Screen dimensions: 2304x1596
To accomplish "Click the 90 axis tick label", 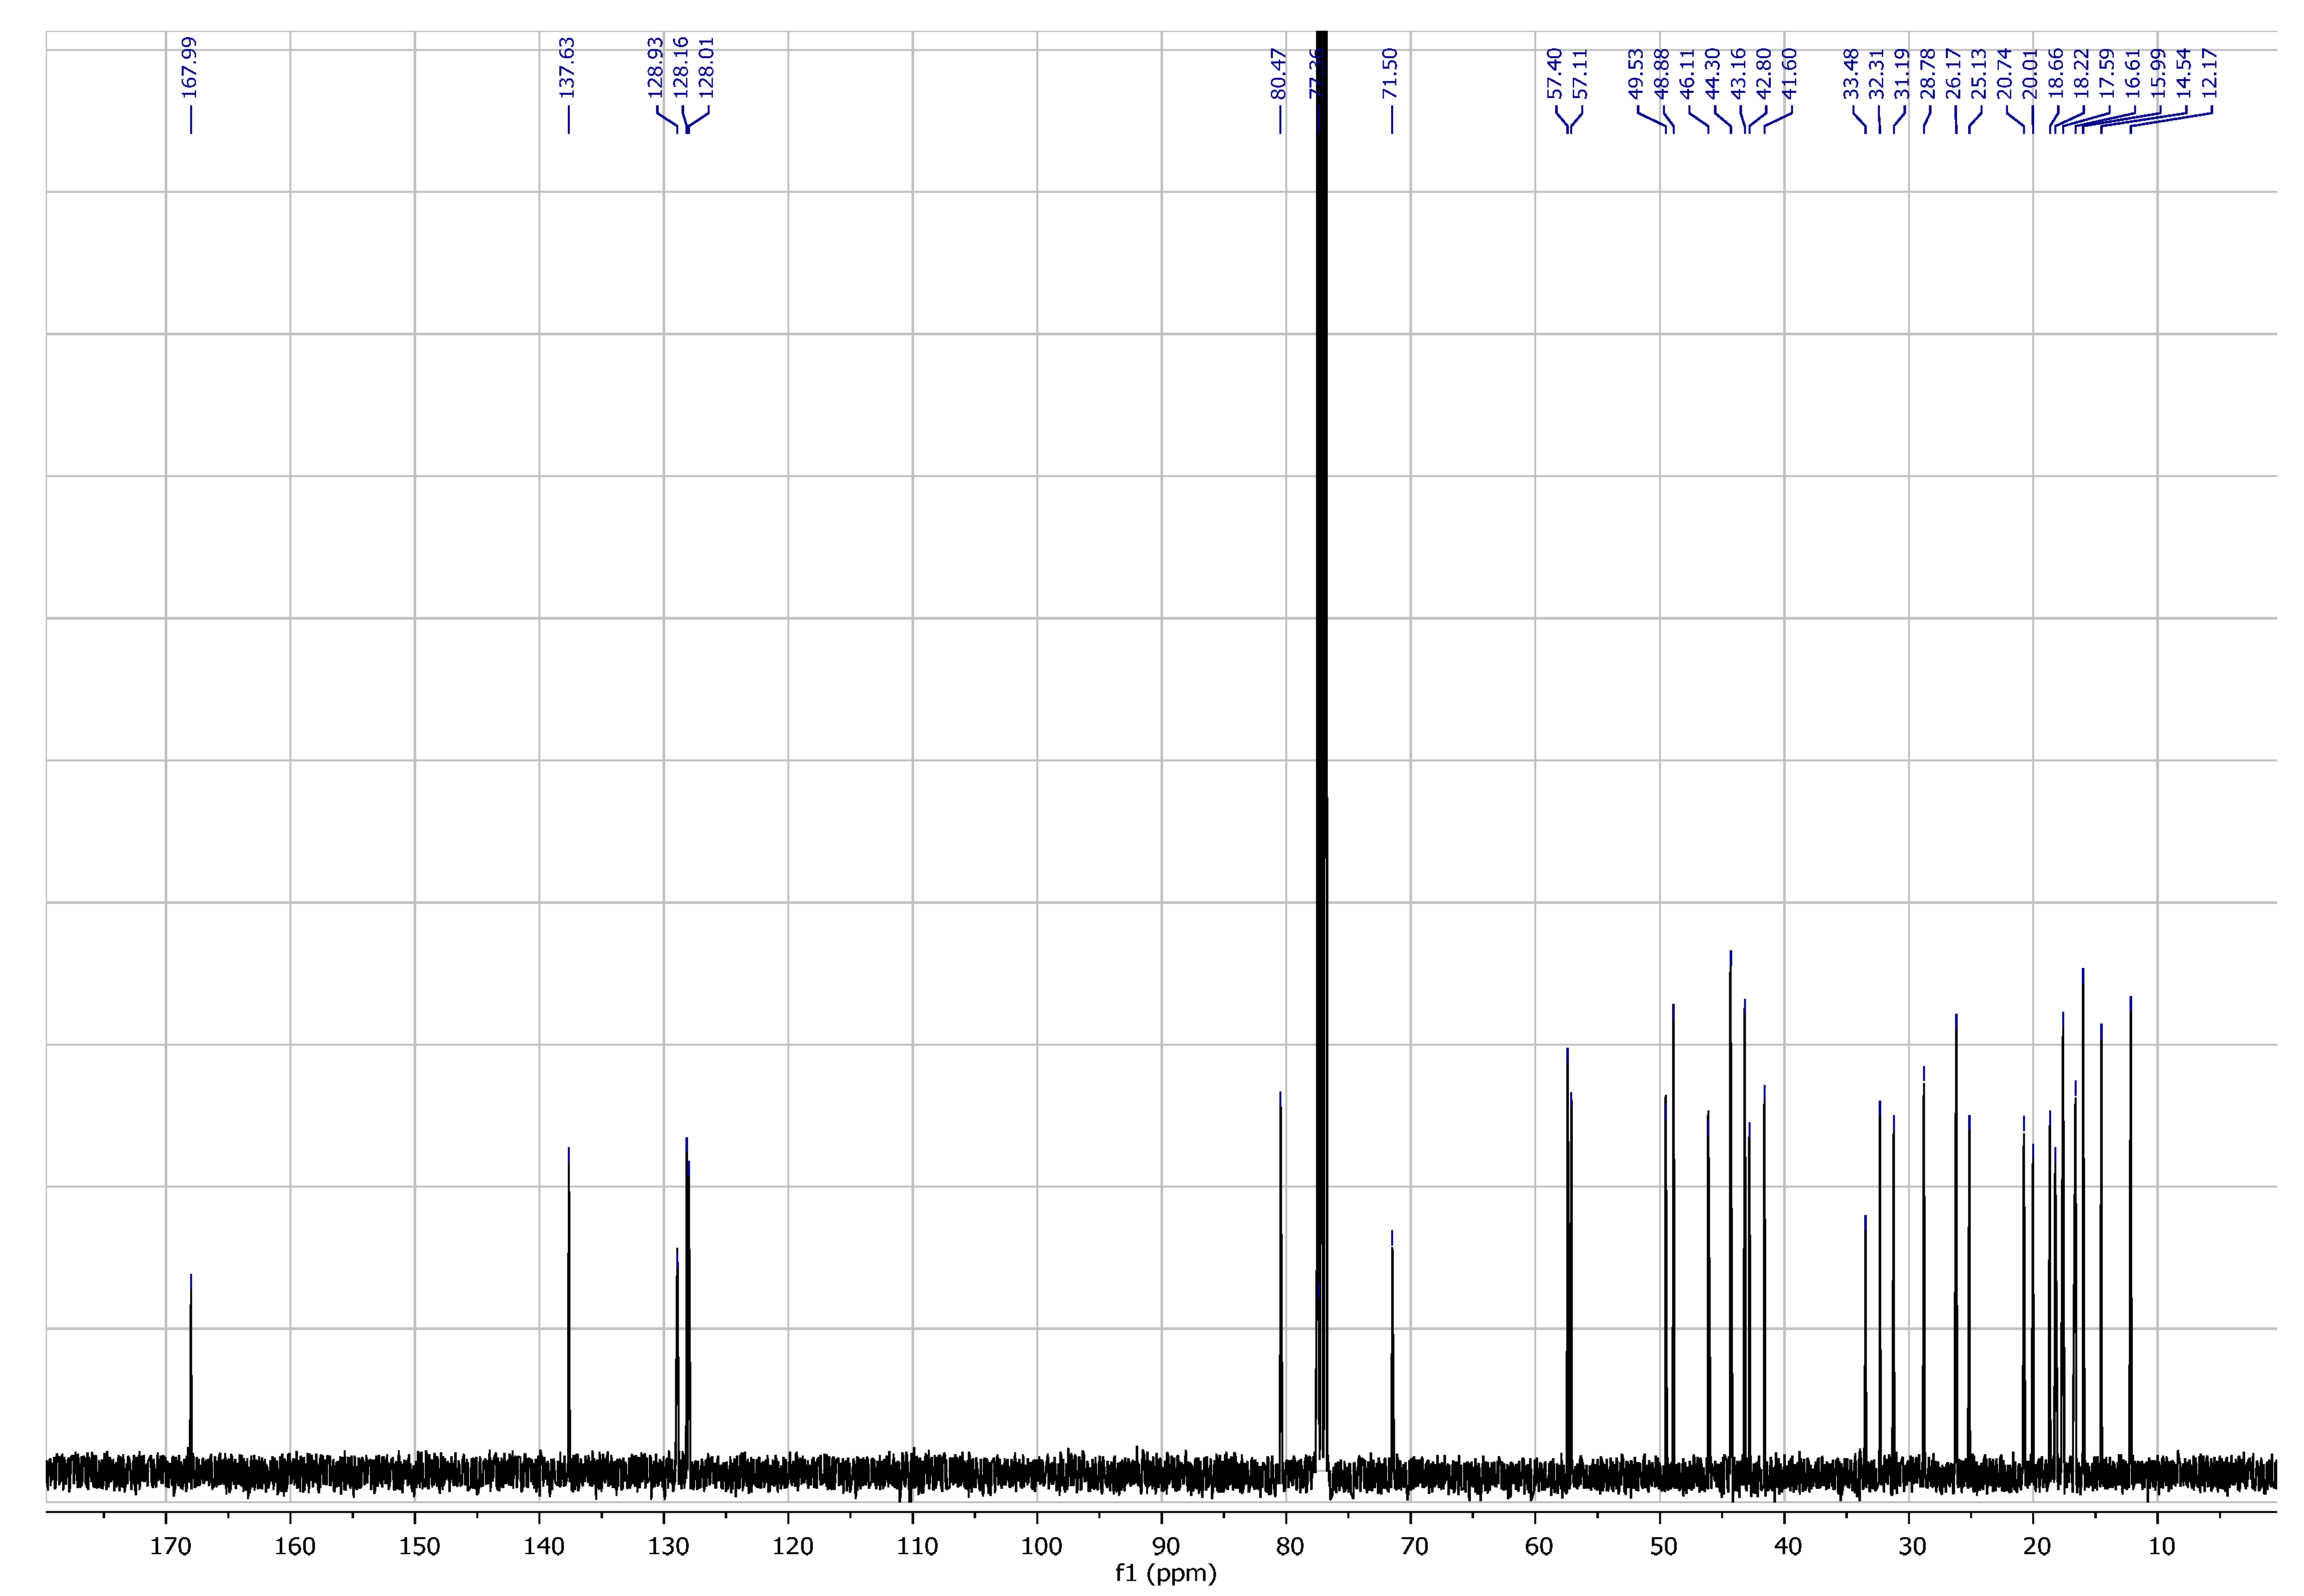I will (x=1166, y=1547).
